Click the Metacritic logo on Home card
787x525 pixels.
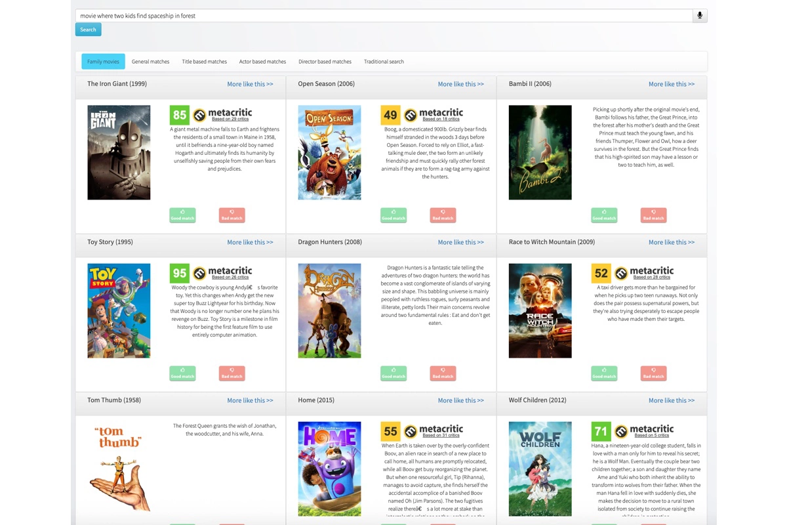pos(434,431)
